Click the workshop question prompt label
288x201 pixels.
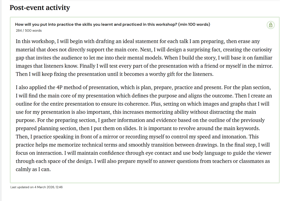96,24
